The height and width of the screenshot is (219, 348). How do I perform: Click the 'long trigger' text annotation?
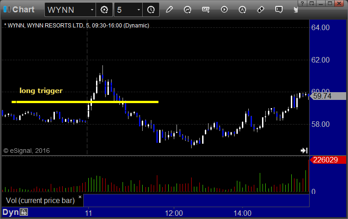[41, 91]
